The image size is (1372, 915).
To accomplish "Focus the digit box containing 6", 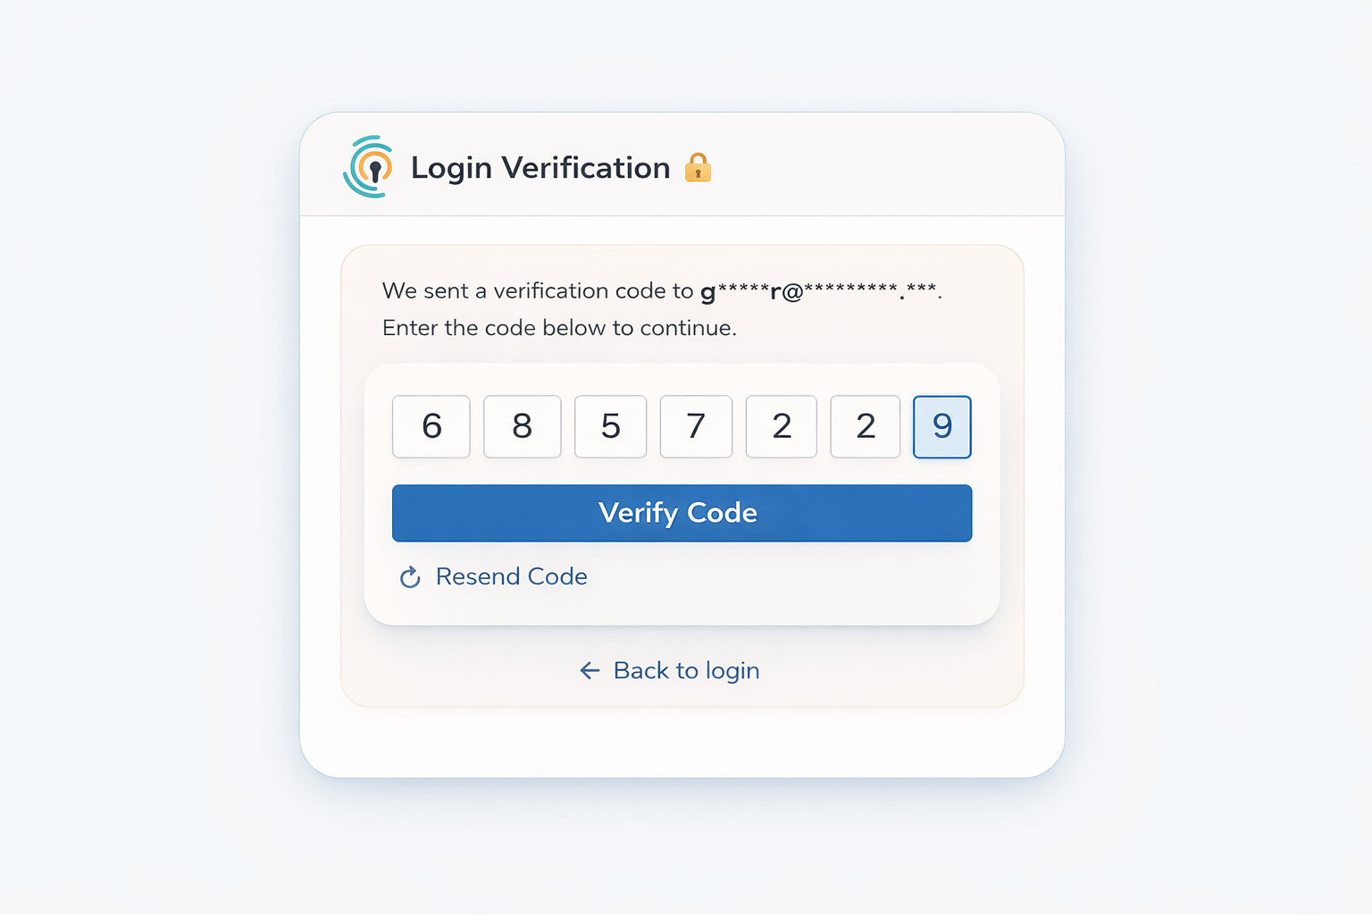I will (x=431, y=426).
